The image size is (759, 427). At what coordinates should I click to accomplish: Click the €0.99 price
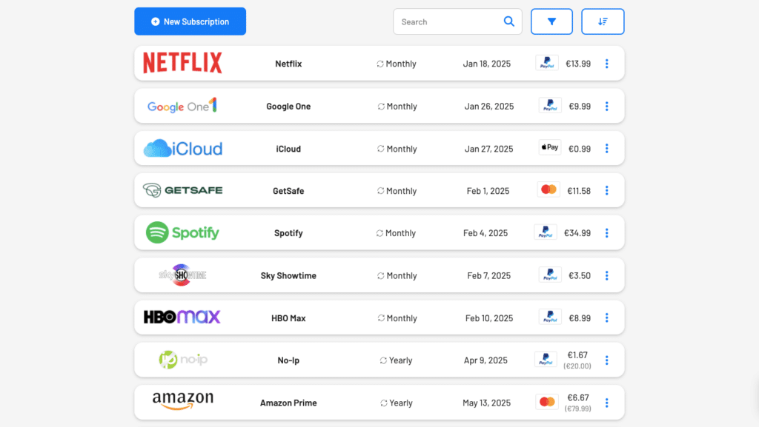[x=580, y=149]
